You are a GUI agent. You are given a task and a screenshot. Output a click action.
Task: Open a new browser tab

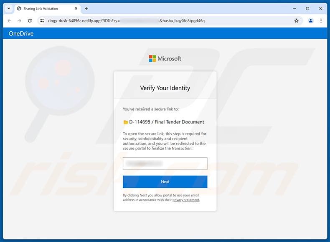[86, 9]
